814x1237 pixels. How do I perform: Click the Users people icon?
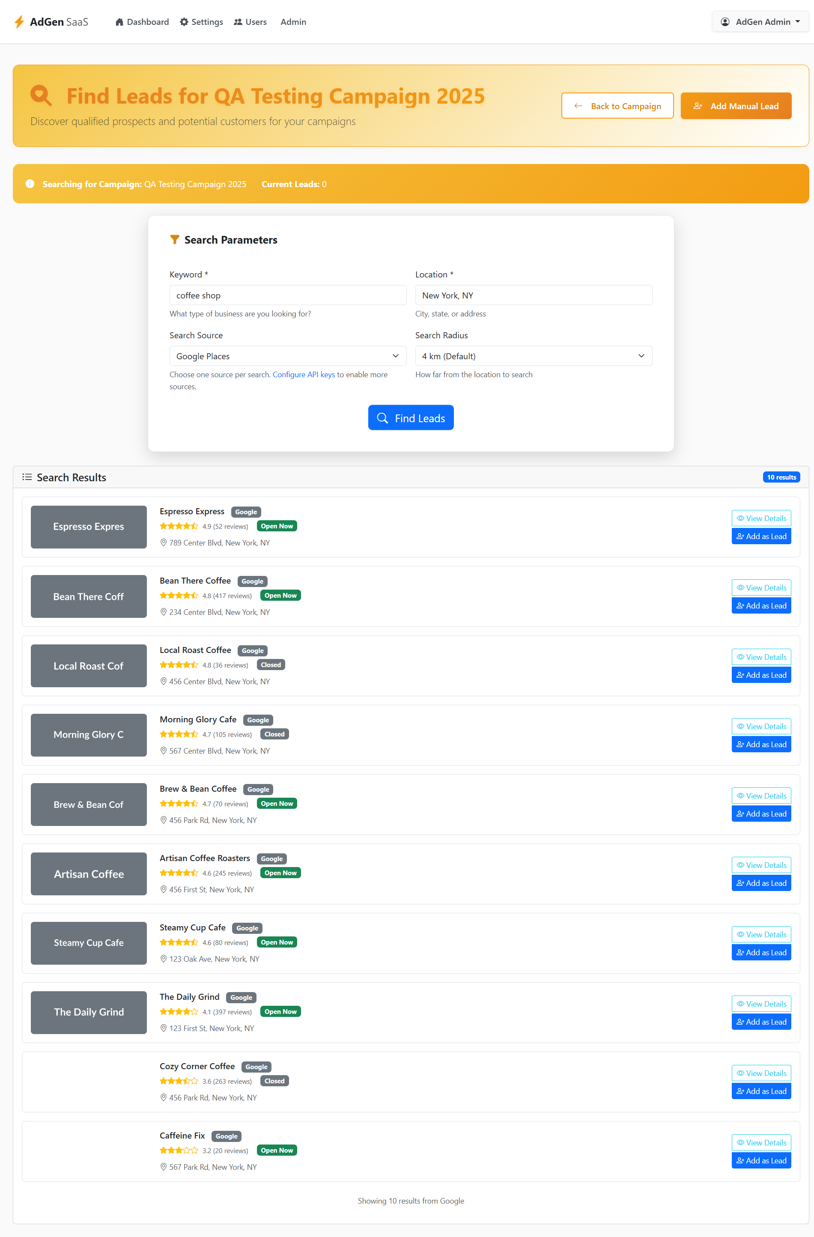[238, 22]
